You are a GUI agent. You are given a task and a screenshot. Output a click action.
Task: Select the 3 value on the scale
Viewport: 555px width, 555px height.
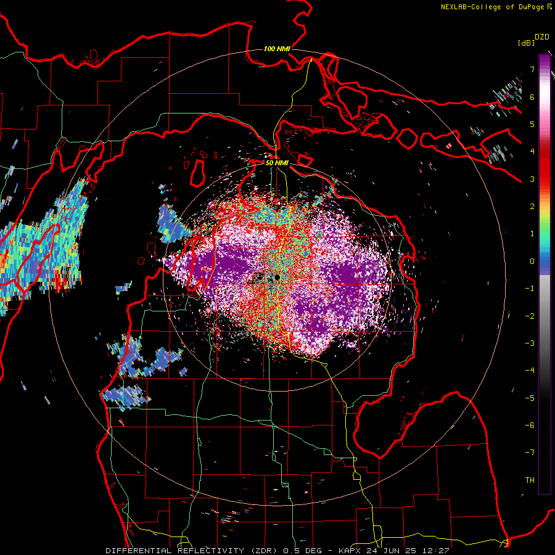532,179
